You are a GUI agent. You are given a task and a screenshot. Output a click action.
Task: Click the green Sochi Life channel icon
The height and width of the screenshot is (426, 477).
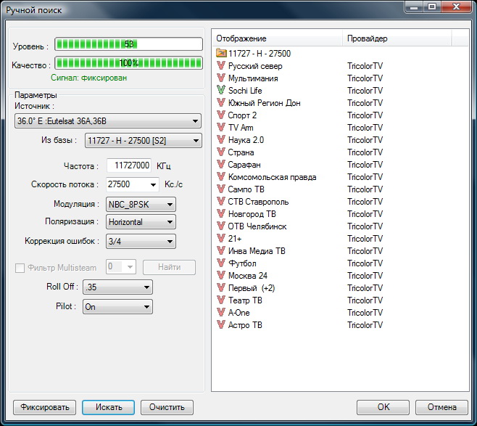tap(221, 91)
